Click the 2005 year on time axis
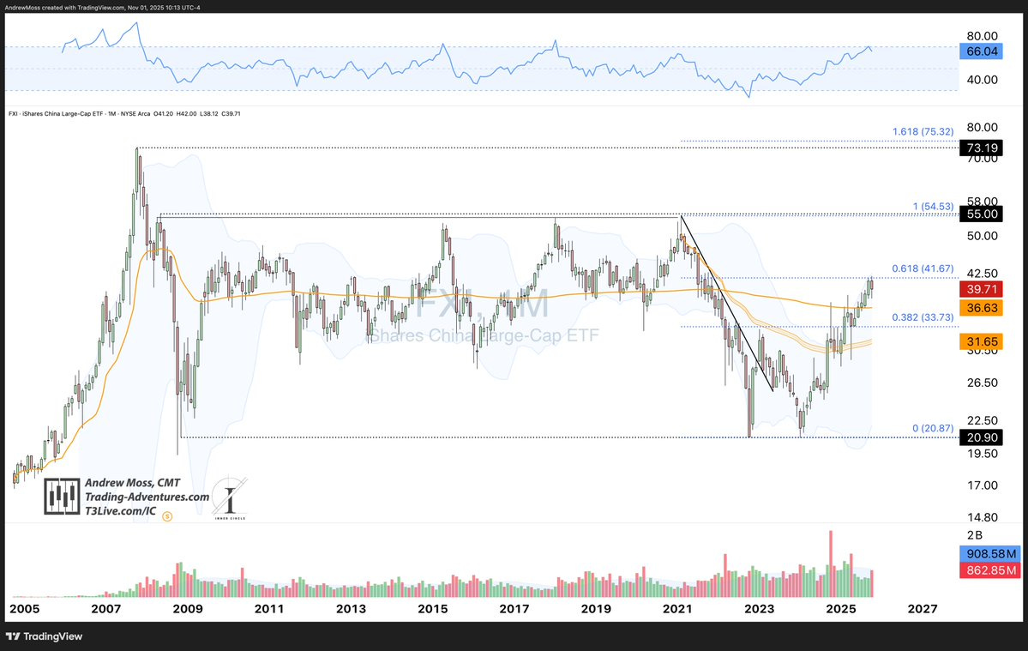 (24, 609)
